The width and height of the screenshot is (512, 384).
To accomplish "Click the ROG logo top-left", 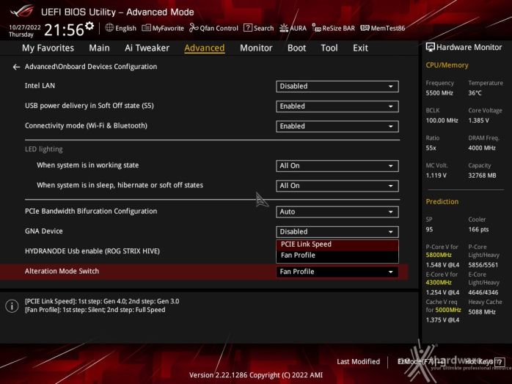I will [x=21, y=11].
